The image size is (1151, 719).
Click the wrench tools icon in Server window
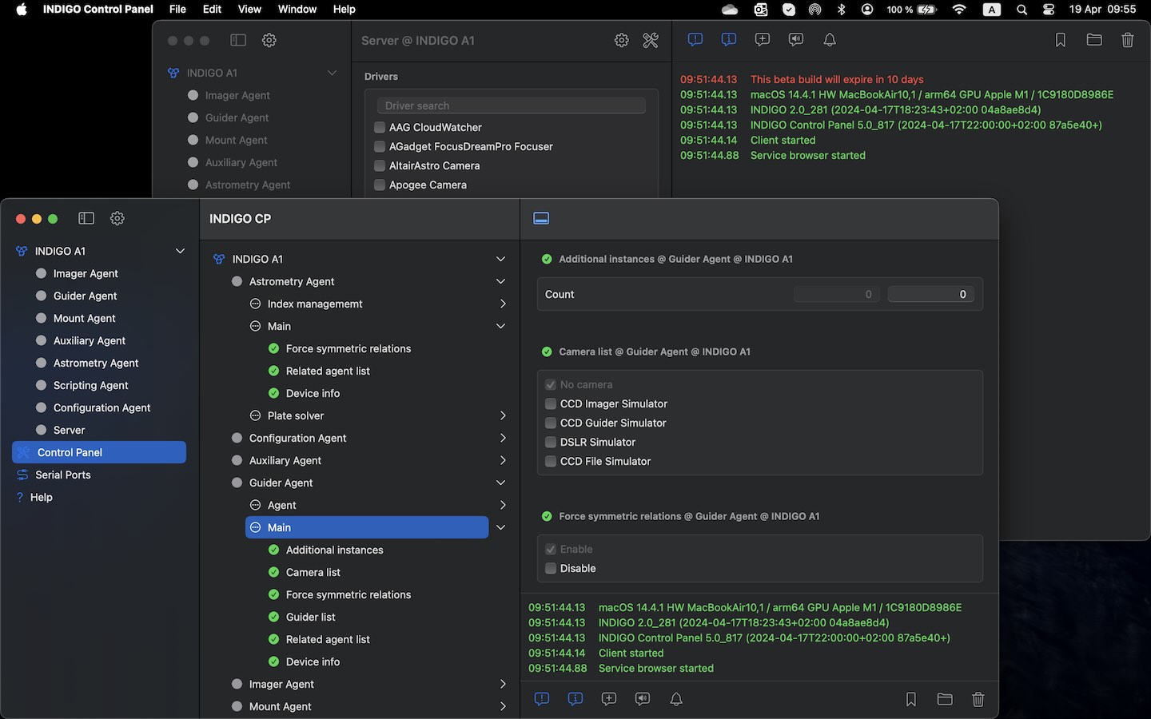pyautogui.click(x=651, y=40)
